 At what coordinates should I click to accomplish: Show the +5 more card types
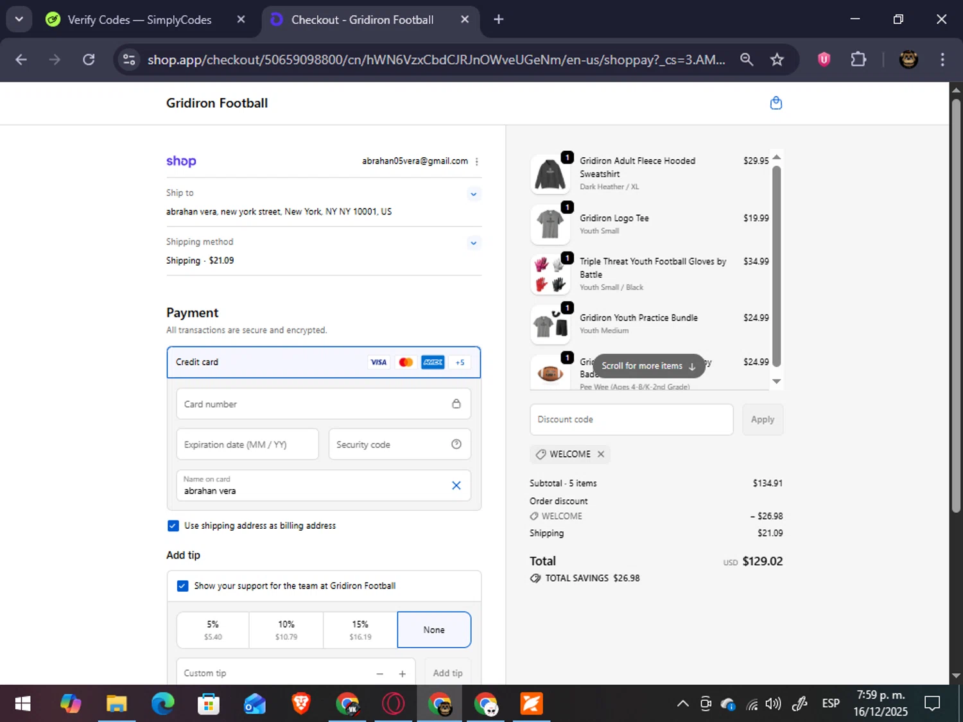pyautogui.click(x=460, y=362)
